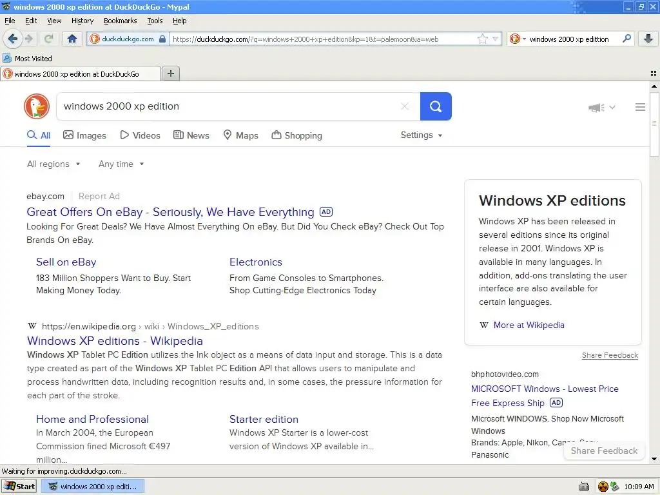
Task: Switch to News results
Action: 191,135
